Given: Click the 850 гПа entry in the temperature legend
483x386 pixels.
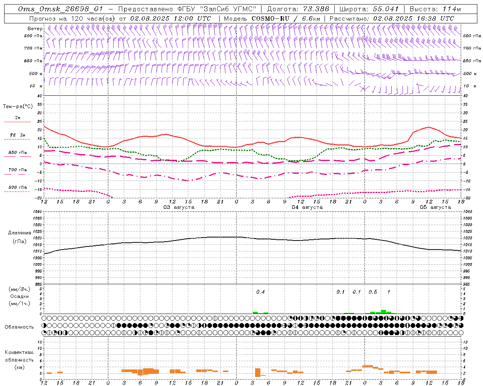Looking at the screenshot, I should point(18,153).
